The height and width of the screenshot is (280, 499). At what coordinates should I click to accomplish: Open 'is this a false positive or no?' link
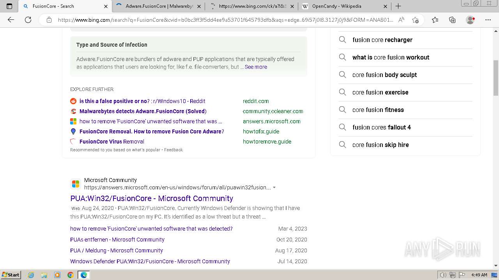click(x=142, y=101)
